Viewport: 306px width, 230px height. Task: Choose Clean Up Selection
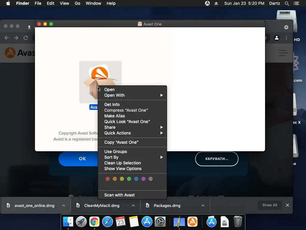[132, 163]
